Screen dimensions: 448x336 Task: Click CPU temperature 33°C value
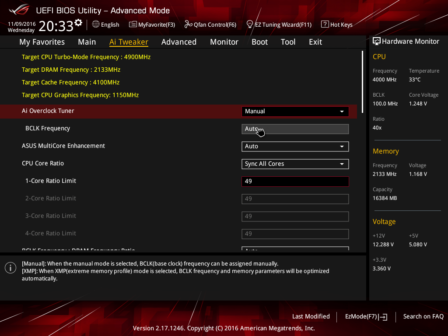click(x=415, y=80)
